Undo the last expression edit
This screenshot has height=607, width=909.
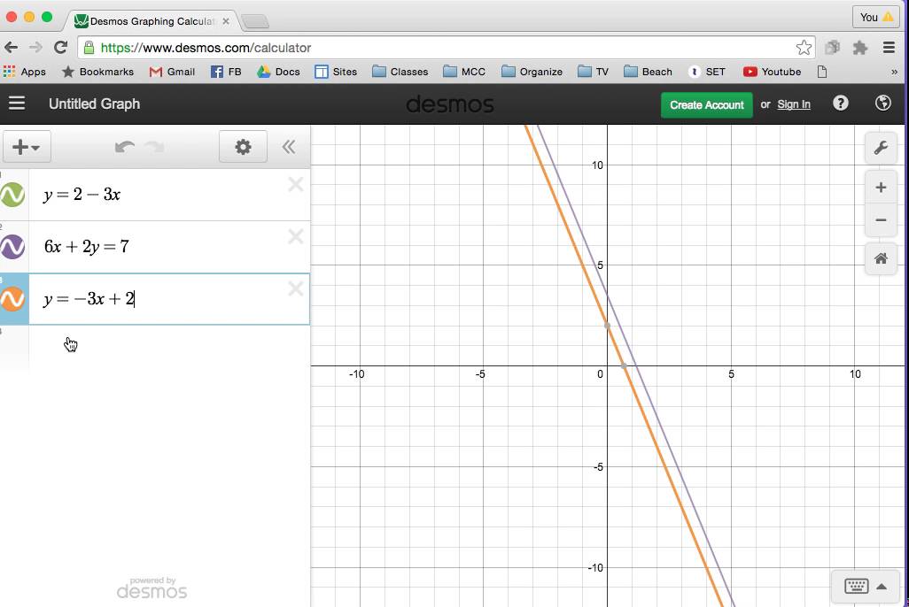125,147
